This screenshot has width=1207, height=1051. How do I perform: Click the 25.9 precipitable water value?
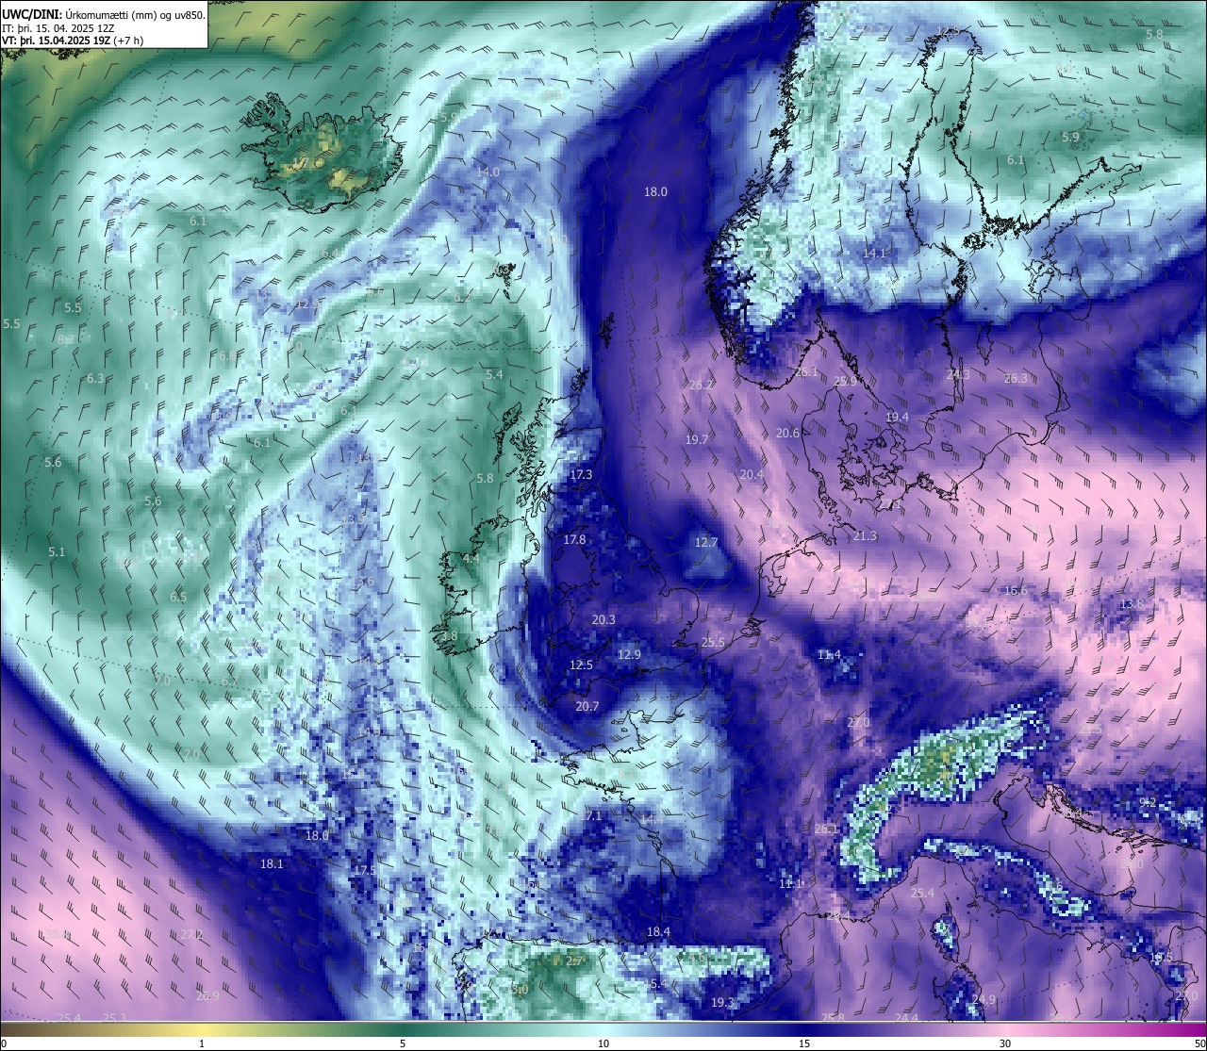tap(845, 382)
